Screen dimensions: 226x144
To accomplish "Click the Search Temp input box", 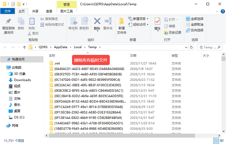I will click(x=210, y=47).
